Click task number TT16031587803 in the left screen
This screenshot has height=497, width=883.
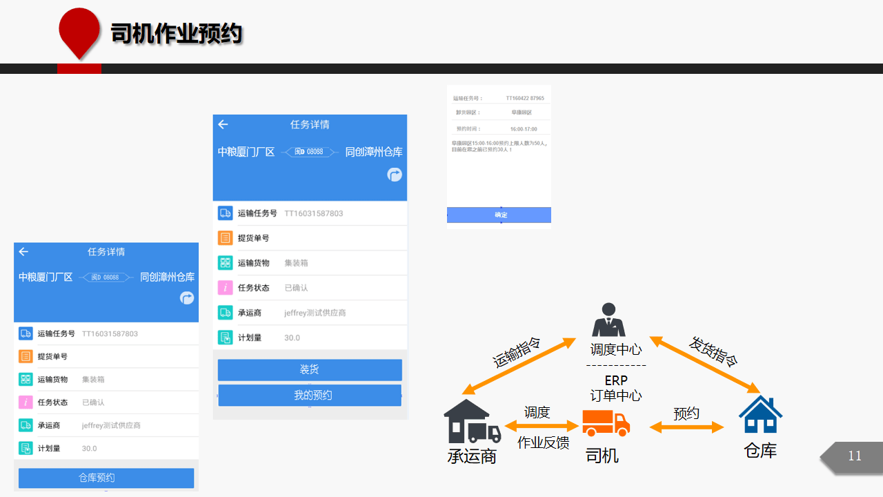tap(110, 333)
